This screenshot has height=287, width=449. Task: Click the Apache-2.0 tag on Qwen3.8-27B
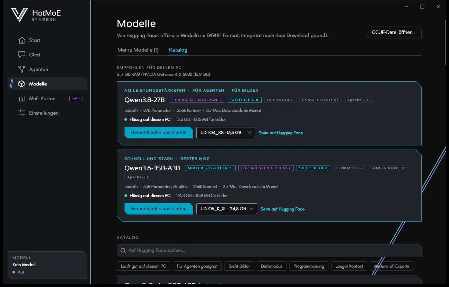(x=358, y=100)
